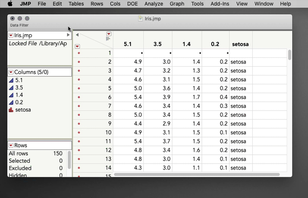Expand the disclosure arrow right of Iris.jmp

(x=68, y=35)
